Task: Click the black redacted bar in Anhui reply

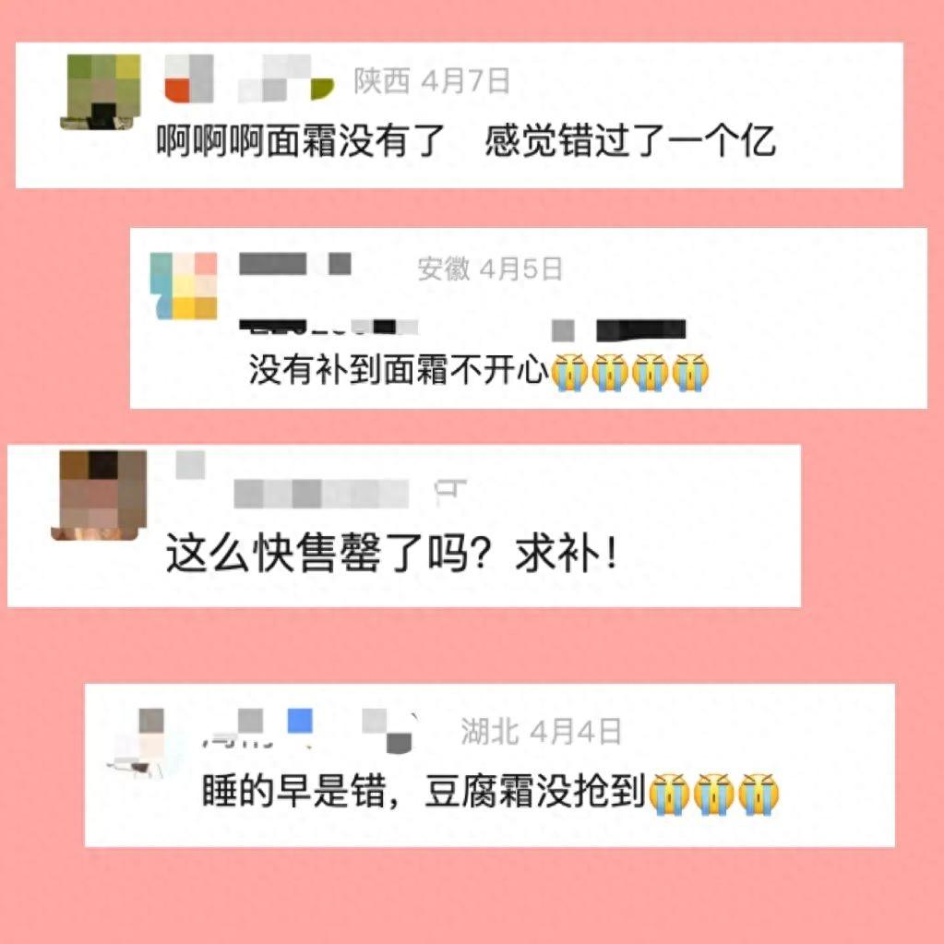Action: click(x=641, y=330)
